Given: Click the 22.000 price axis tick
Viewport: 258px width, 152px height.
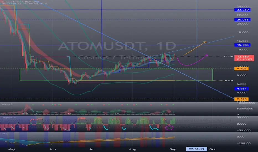Looking at the screenshot, I should point(242,15).
